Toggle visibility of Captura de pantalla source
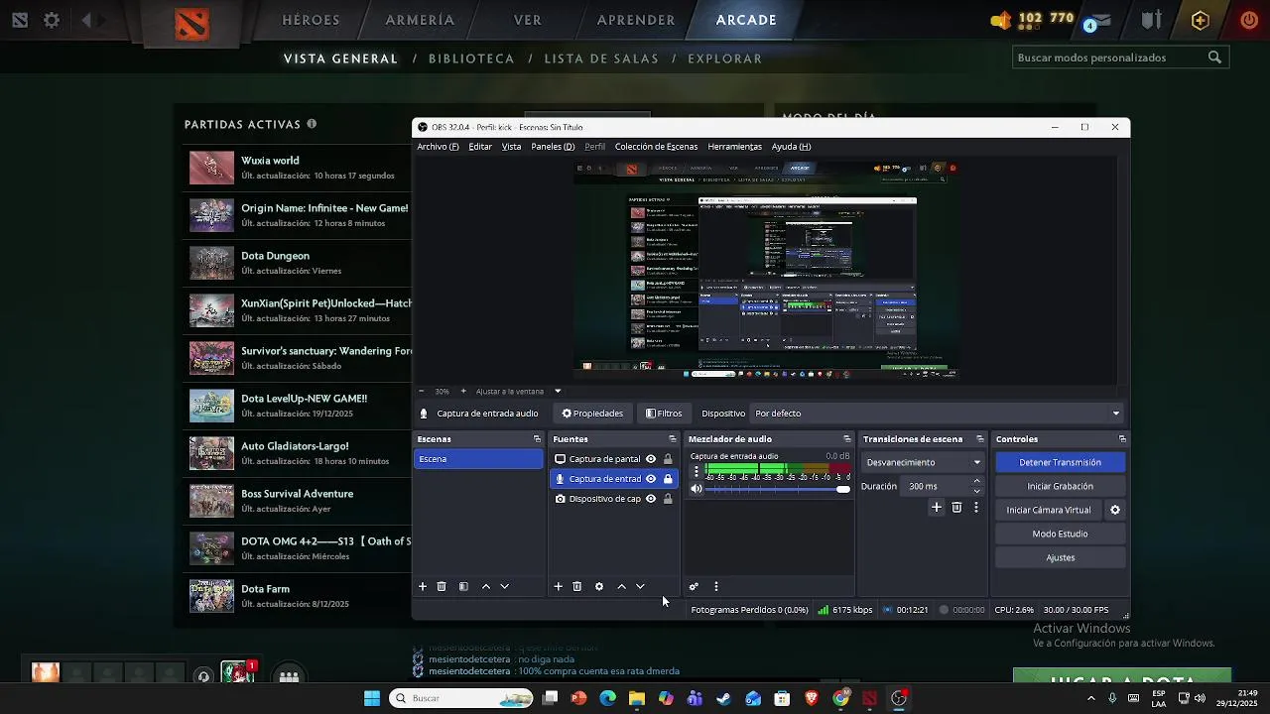Screen dimensions: 1270x714 (x=651, y=459)
